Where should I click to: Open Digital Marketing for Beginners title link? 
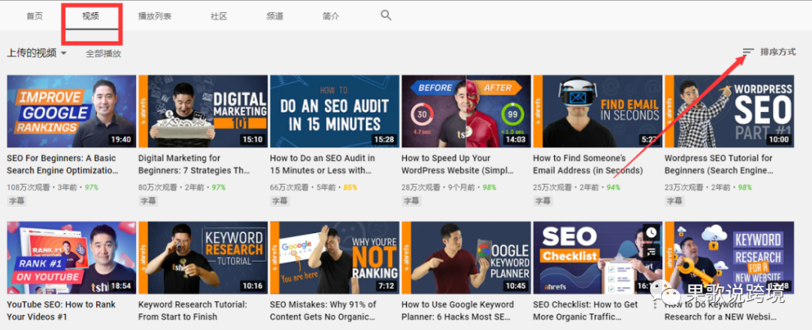[x=194, y=164]
